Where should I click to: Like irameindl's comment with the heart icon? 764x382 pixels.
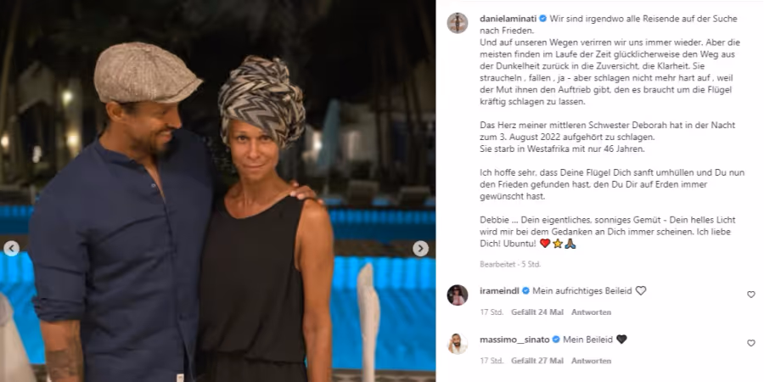[x=751, y=295]
